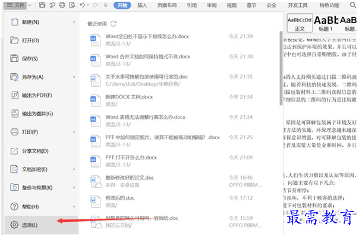Screen dimensions: 359x236
Task: Click the search magnifier icon
Action: click(x=353, y=5)
